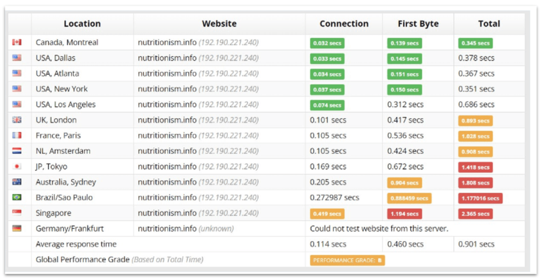The width and height of the screenshot is (543, 280).
Task: Click the France flag icon for Paris
Action: coord(17,136)
